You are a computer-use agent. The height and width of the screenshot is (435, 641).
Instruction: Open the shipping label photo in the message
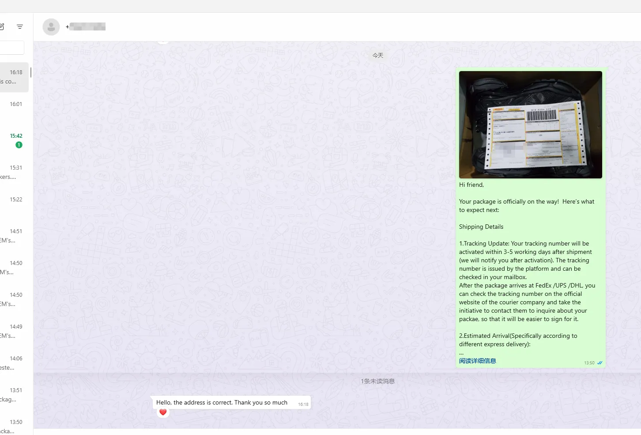(530, 125)
